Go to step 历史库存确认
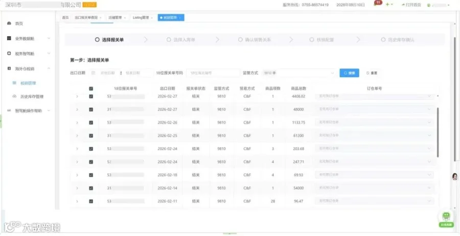 (x=398, y=40)
